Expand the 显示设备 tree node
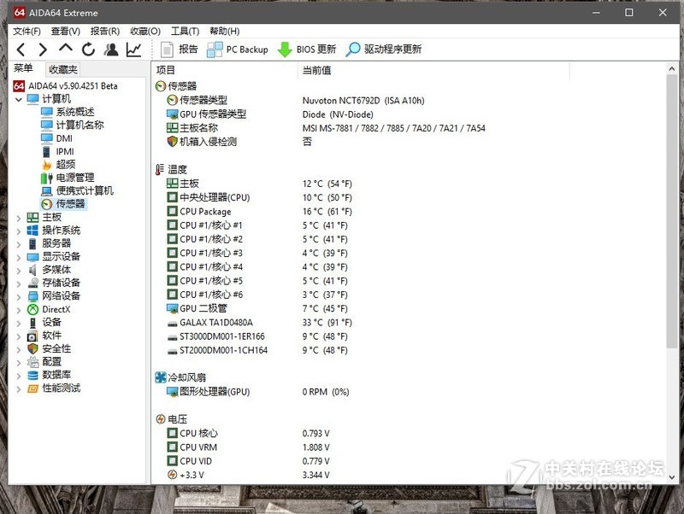This screenshot has height=514, width=684. pos(18,258)
